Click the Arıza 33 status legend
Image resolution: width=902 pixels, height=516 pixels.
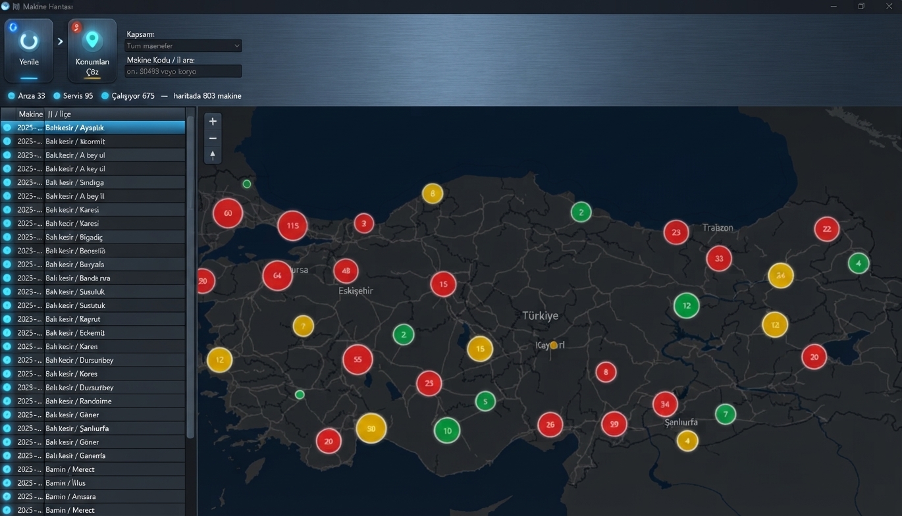point(26,96)
